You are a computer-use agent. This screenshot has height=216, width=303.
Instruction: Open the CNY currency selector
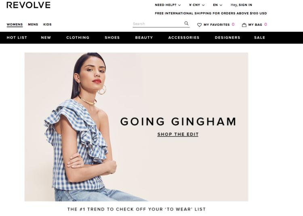[197, 5]
